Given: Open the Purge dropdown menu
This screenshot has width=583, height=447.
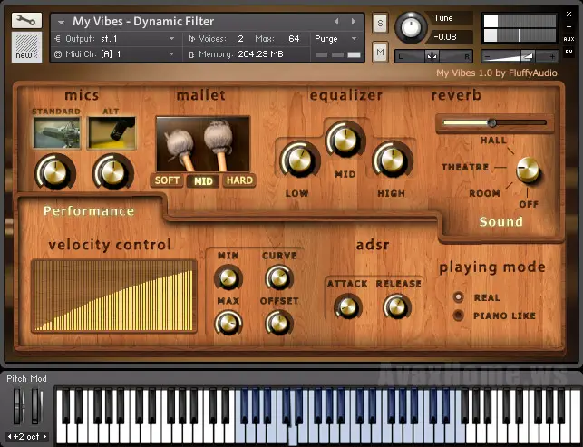Looking at the screenshot, I should click(335, 39).
